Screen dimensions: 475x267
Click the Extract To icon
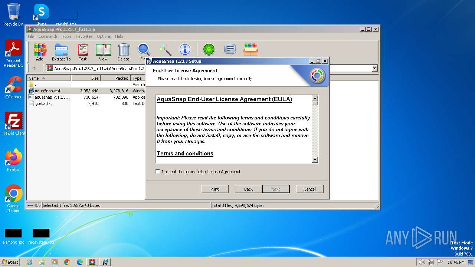61,52
